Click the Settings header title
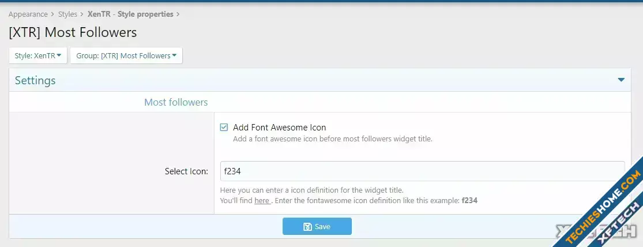 click(35, 81)
